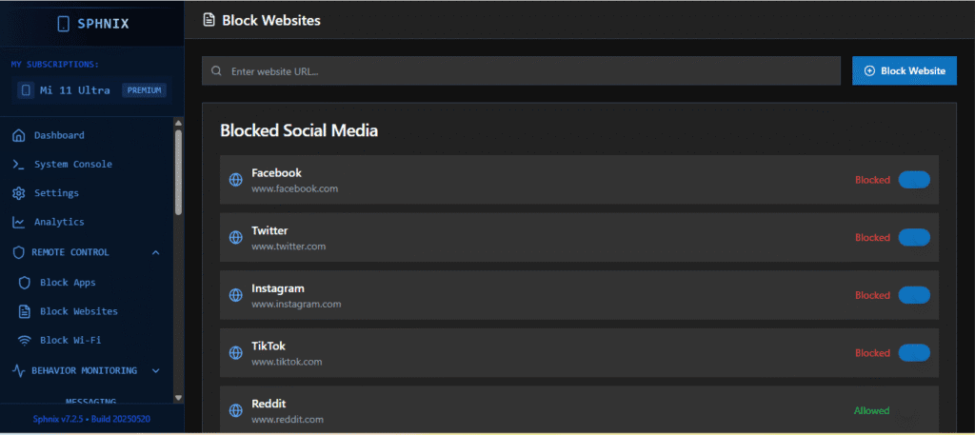Click the globe icon next to TikTok

point(236,353)
